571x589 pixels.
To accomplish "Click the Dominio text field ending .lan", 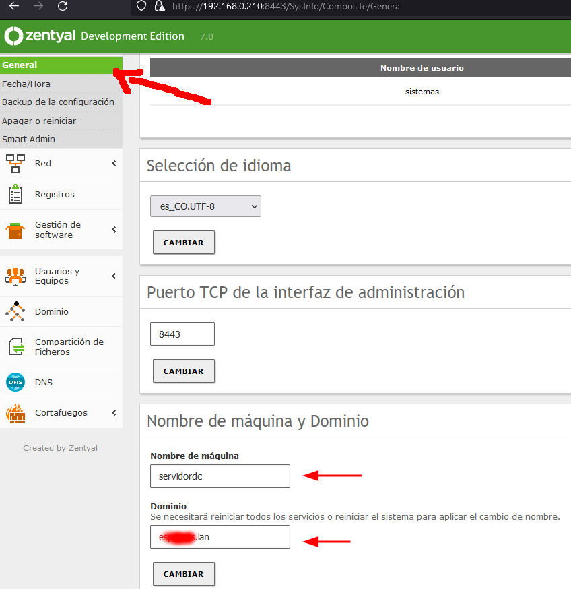I will coord(220,537).
